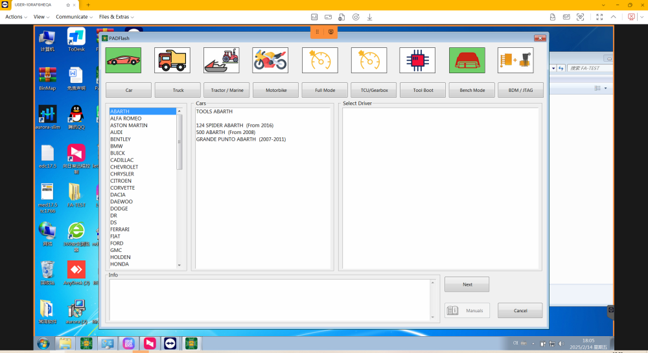
Task: Click the Cancel button
Action: point(520,311)
